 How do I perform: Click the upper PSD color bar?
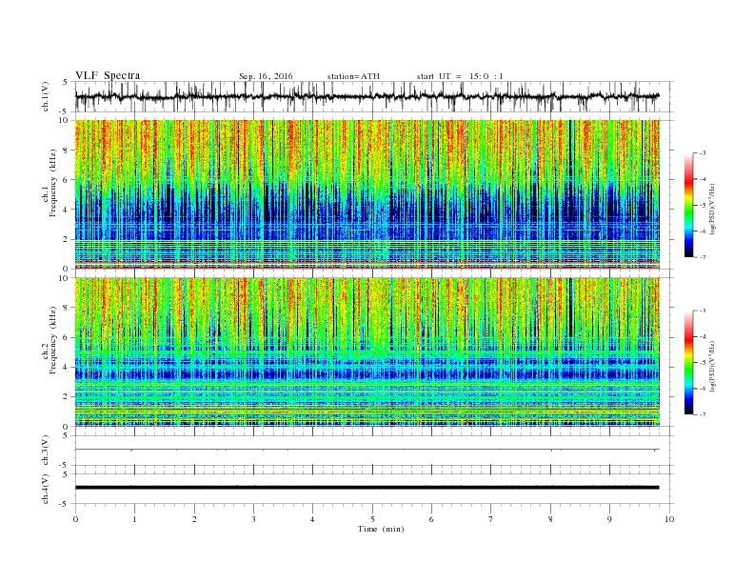(x=688, y=205)
